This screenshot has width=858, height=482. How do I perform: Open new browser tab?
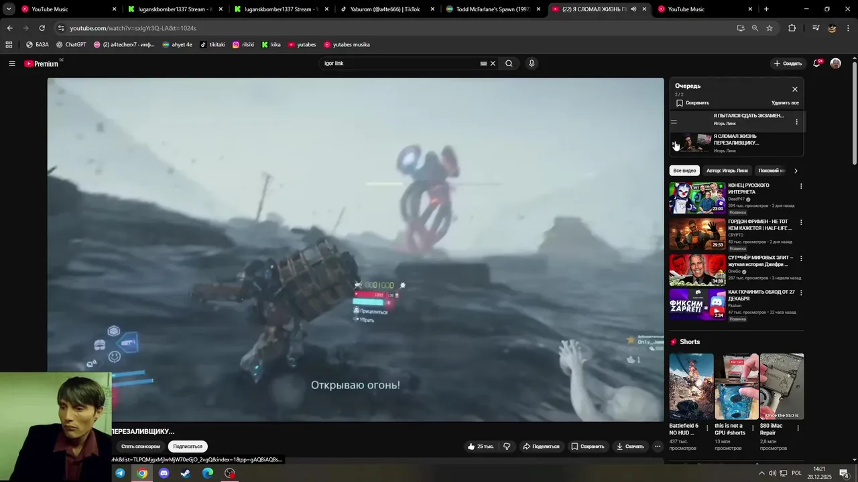coord(766,9)
